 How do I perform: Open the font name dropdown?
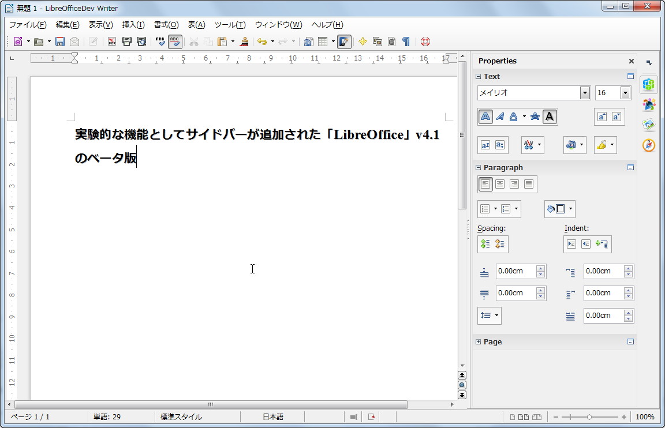585,93
